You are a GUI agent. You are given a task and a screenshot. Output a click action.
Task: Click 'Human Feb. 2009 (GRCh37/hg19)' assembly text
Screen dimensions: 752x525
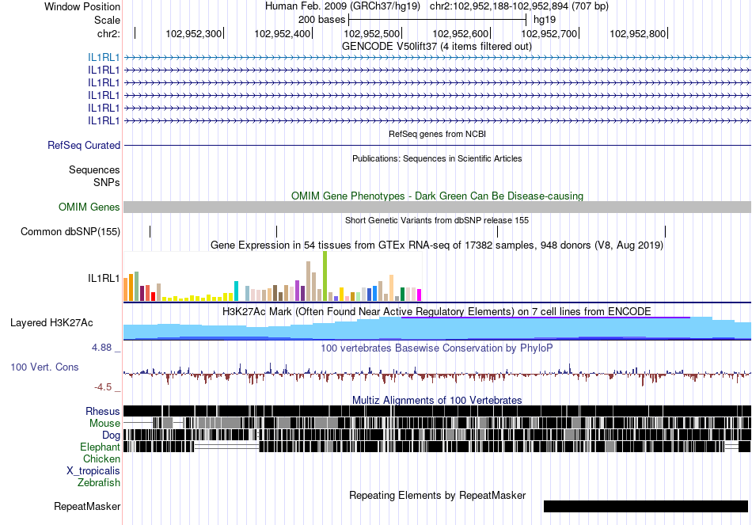click(x=343, y=6)
